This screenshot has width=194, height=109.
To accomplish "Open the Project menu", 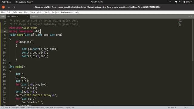I will pos(55,12).
